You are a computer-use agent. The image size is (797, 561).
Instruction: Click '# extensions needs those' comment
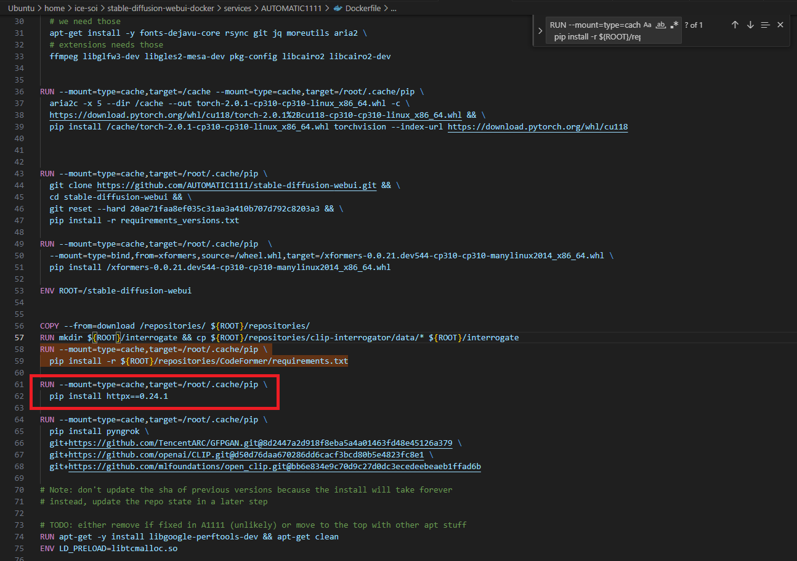pyautogui.click(x=107, y=45)
